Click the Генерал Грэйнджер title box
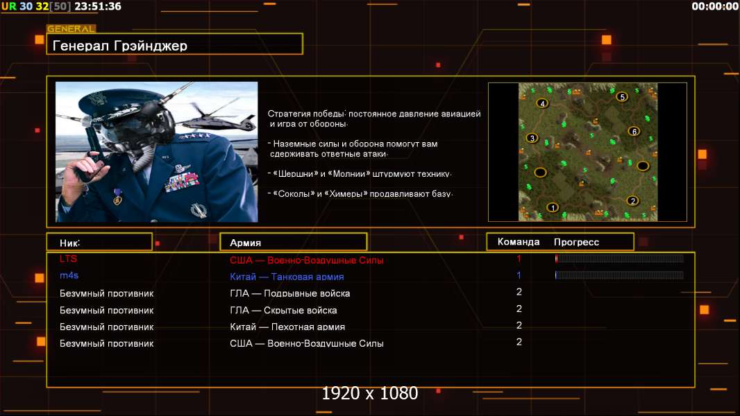This screenshot has height=416, width=740. [x=174, y=44]
